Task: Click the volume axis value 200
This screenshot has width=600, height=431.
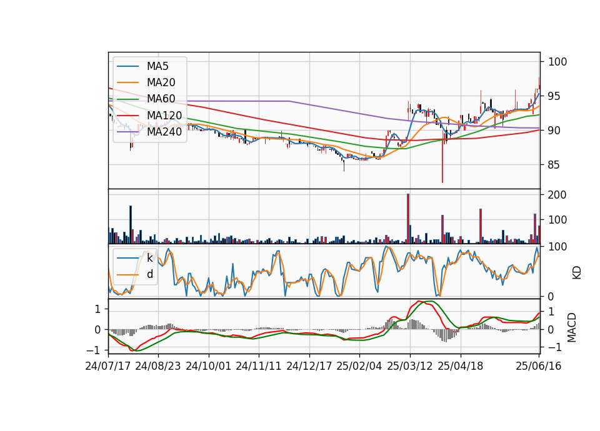Action: pyautogui.click(x=557, y=195)
